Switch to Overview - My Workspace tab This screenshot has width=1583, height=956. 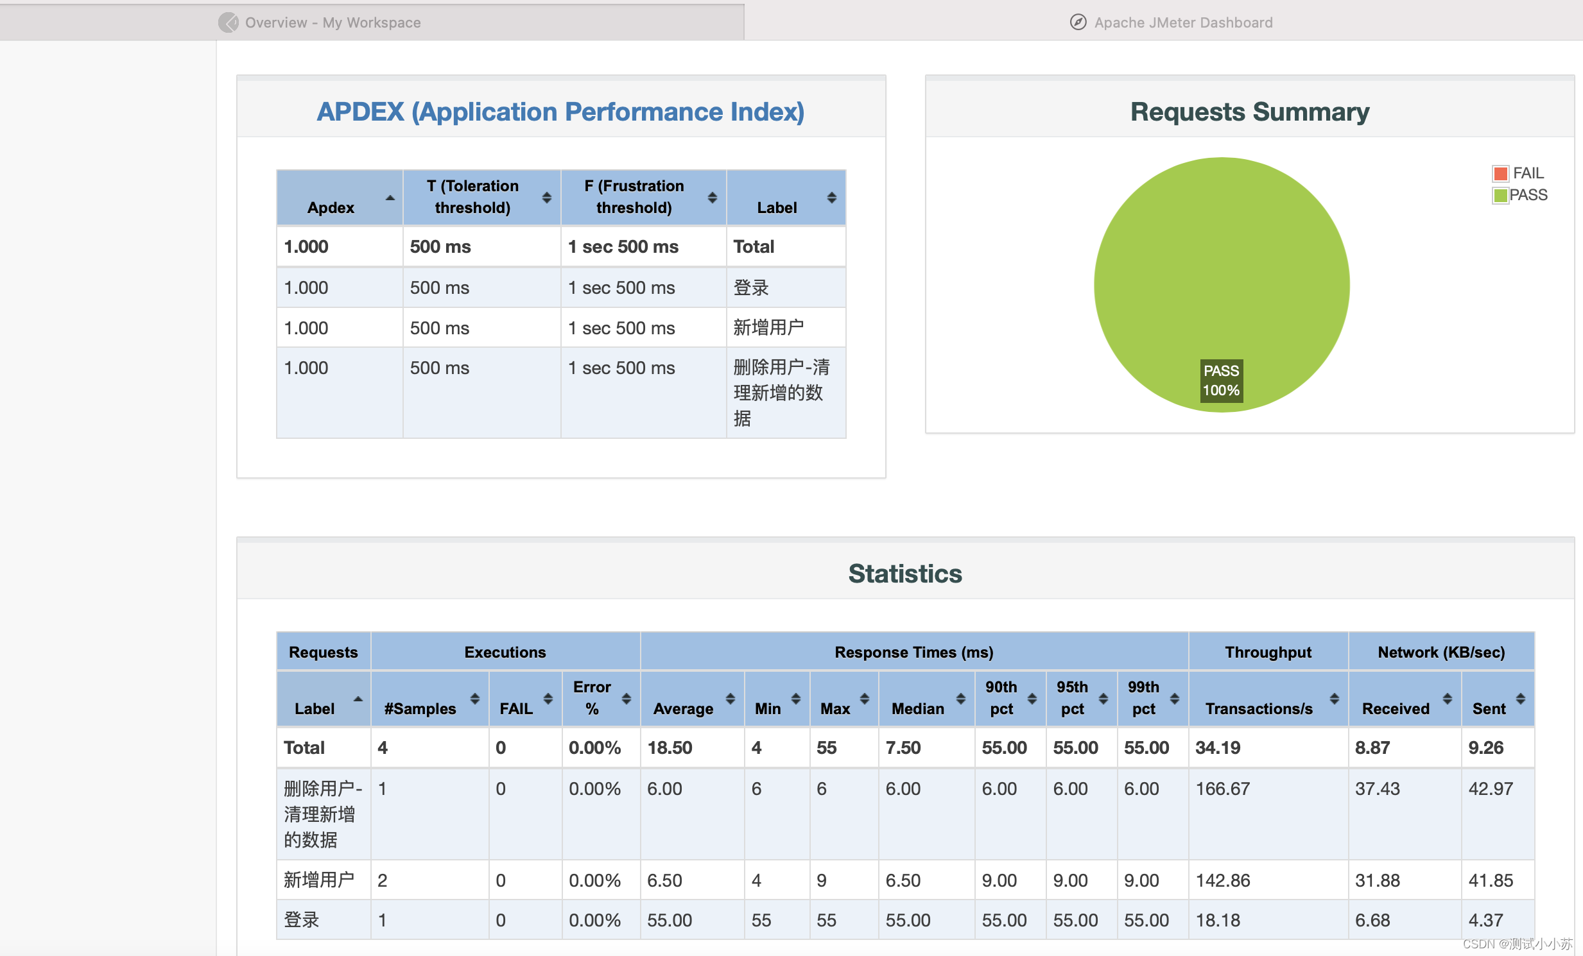click(332, 22)
